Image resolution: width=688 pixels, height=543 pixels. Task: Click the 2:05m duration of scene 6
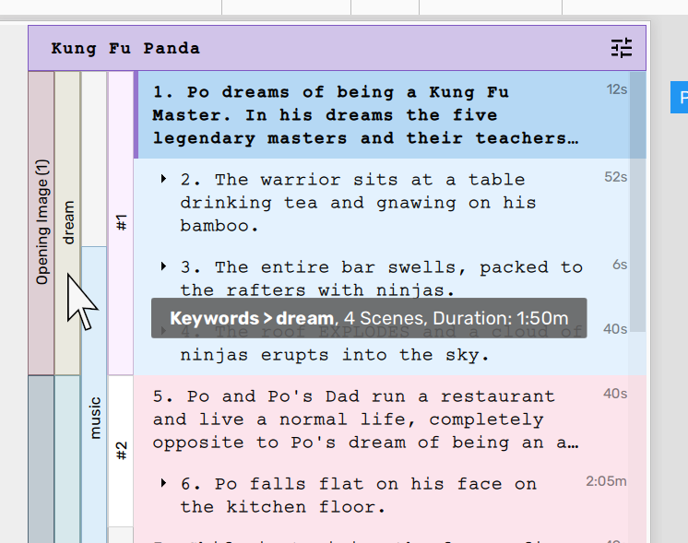606,481
